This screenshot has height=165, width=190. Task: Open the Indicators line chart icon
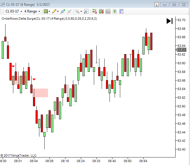tap(108, 11)
